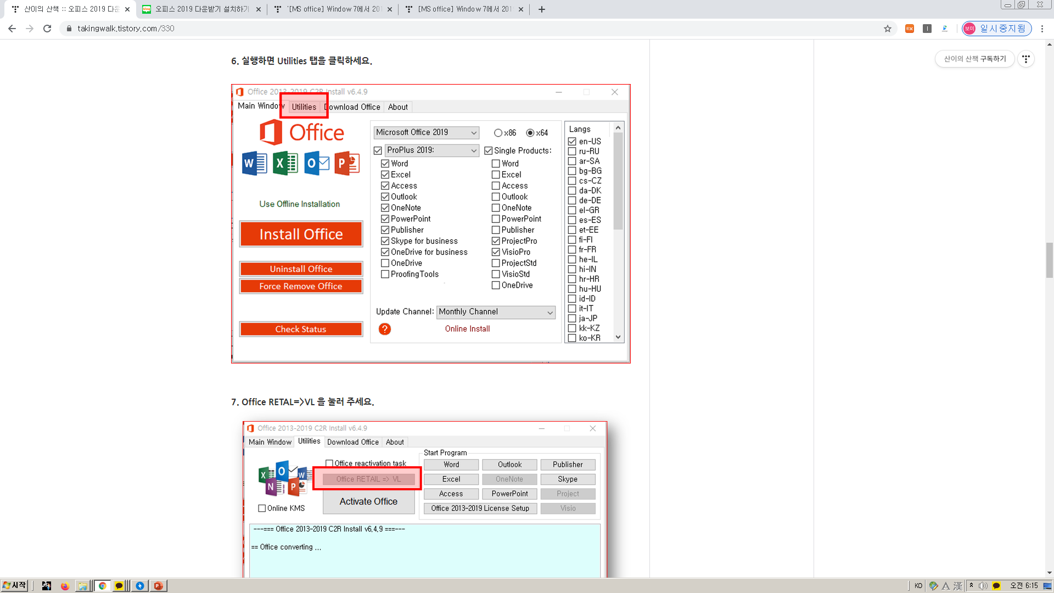The height and width of the screenshot is (593, 1054).
Task: Click the 漢 Hanja conversion icon
Action: pyautogui.click(x=958, y=586)
